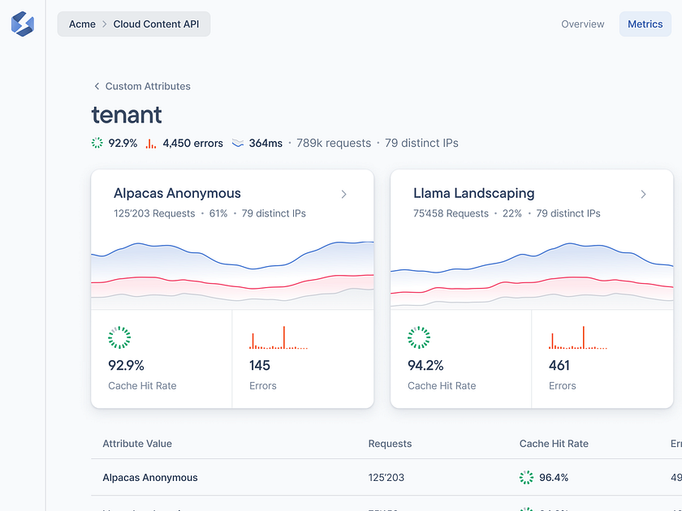
Task: Click the blue latency wave icon beside 364ms
Action: pyautogui.click(x=237, y=143)
